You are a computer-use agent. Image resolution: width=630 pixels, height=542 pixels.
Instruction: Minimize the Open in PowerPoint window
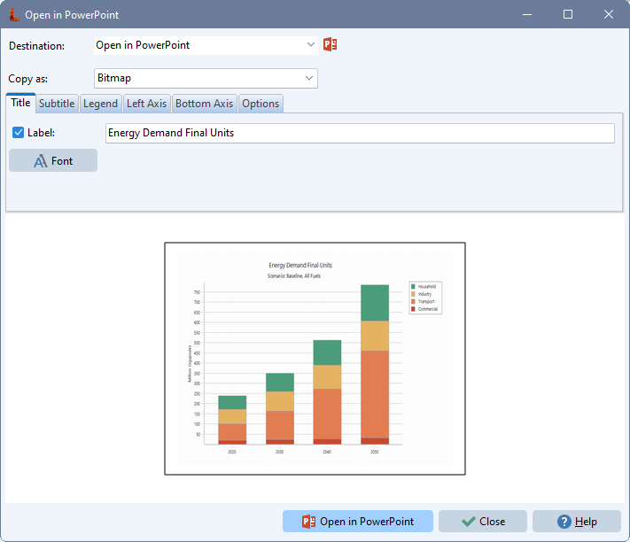point(527,14)
